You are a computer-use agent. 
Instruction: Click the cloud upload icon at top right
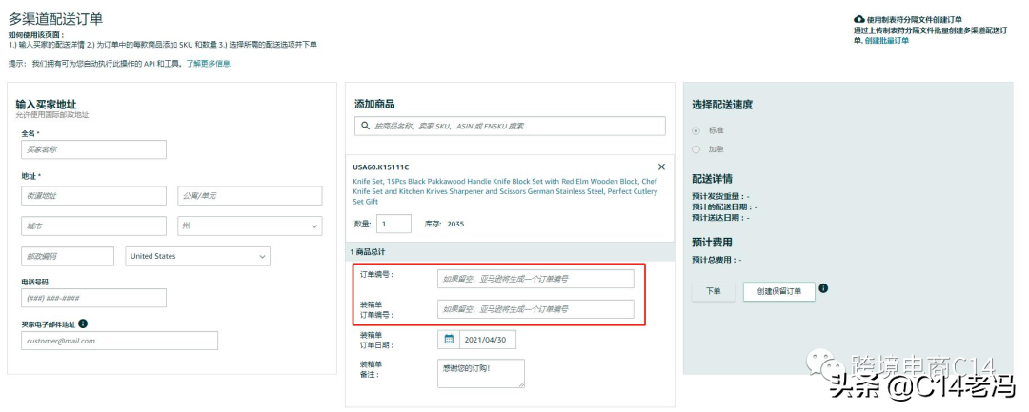(x=858, y=19)
